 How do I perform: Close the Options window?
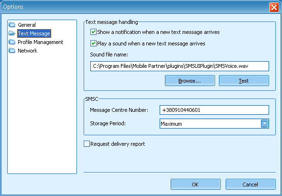point(274,7)
